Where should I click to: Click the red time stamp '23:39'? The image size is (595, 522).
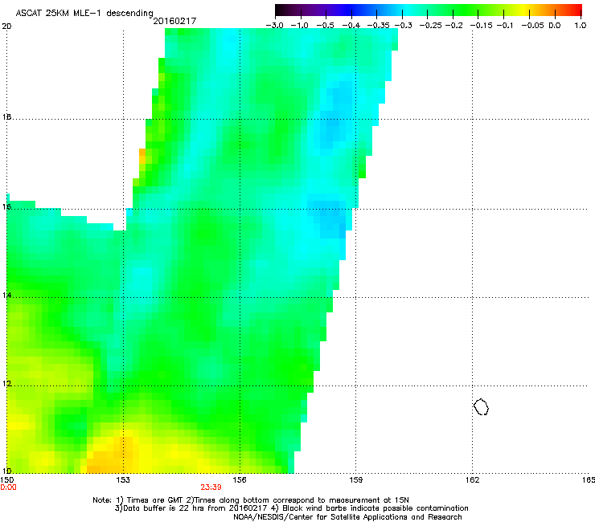(x=211, y=487)
